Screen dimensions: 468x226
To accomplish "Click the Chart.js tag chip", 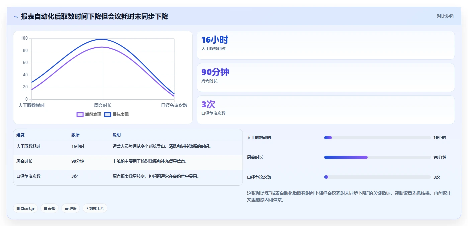I will pos(25,208).
